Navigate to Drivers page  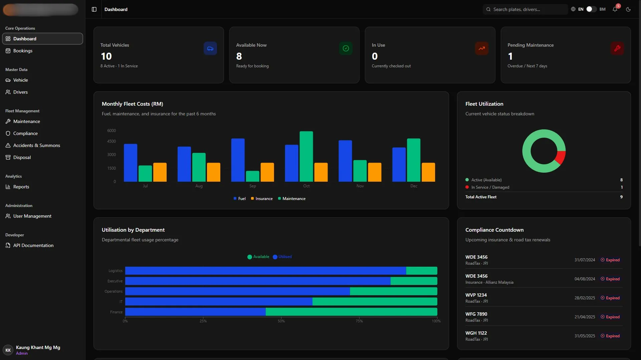coord(42,92)
